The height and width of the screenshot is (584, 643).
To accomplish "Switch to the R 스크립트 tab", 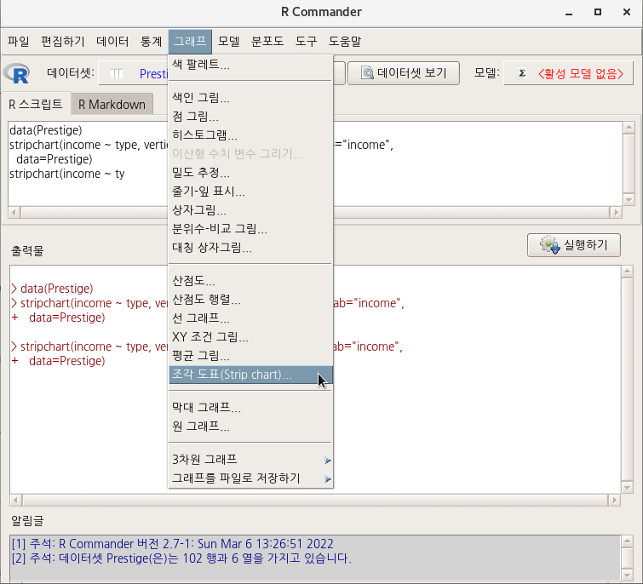I will click(x=36, y=104).
